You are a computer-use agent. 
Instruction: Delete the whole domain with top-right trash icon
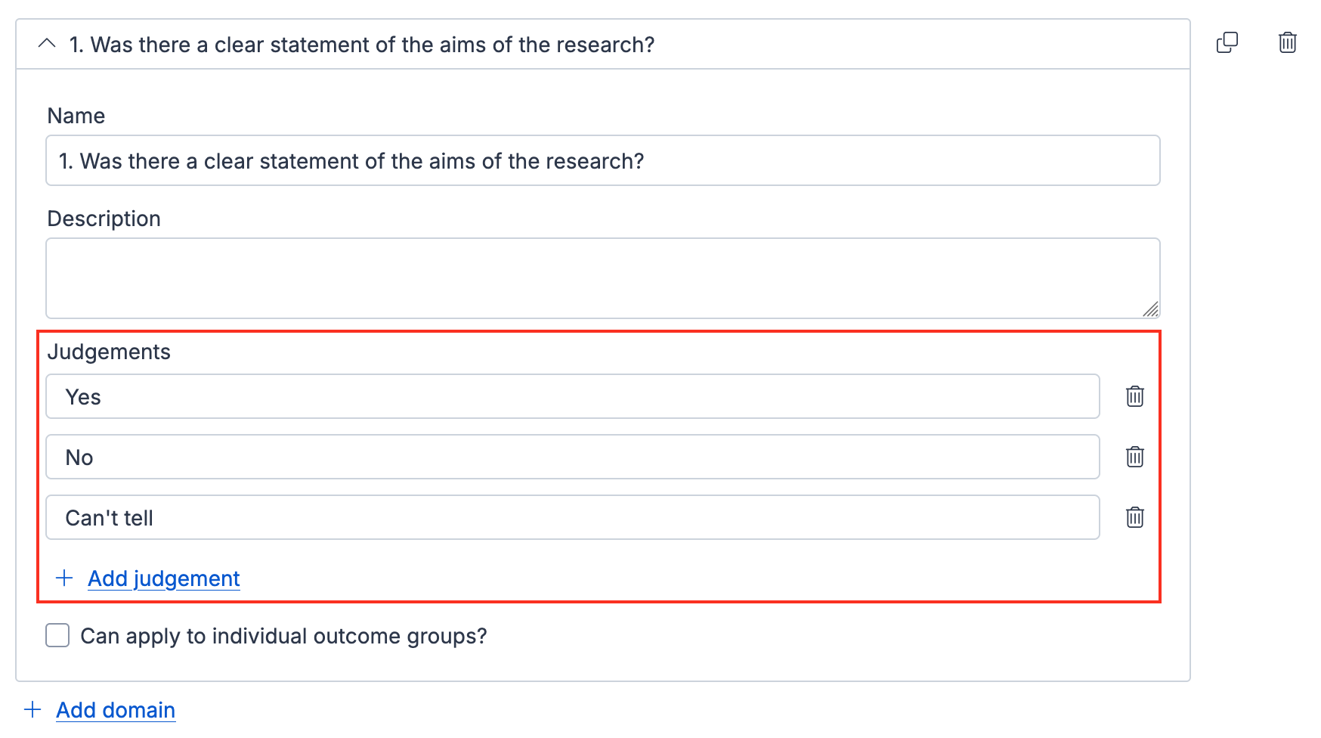(1287, 42)
